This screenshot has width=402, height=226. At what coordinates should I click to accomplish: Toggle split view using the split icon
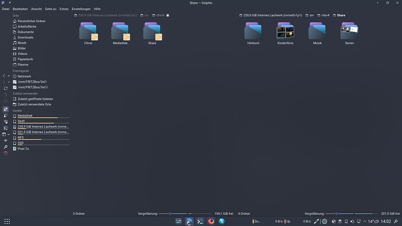pyautogui.click(x=4, y=135)
